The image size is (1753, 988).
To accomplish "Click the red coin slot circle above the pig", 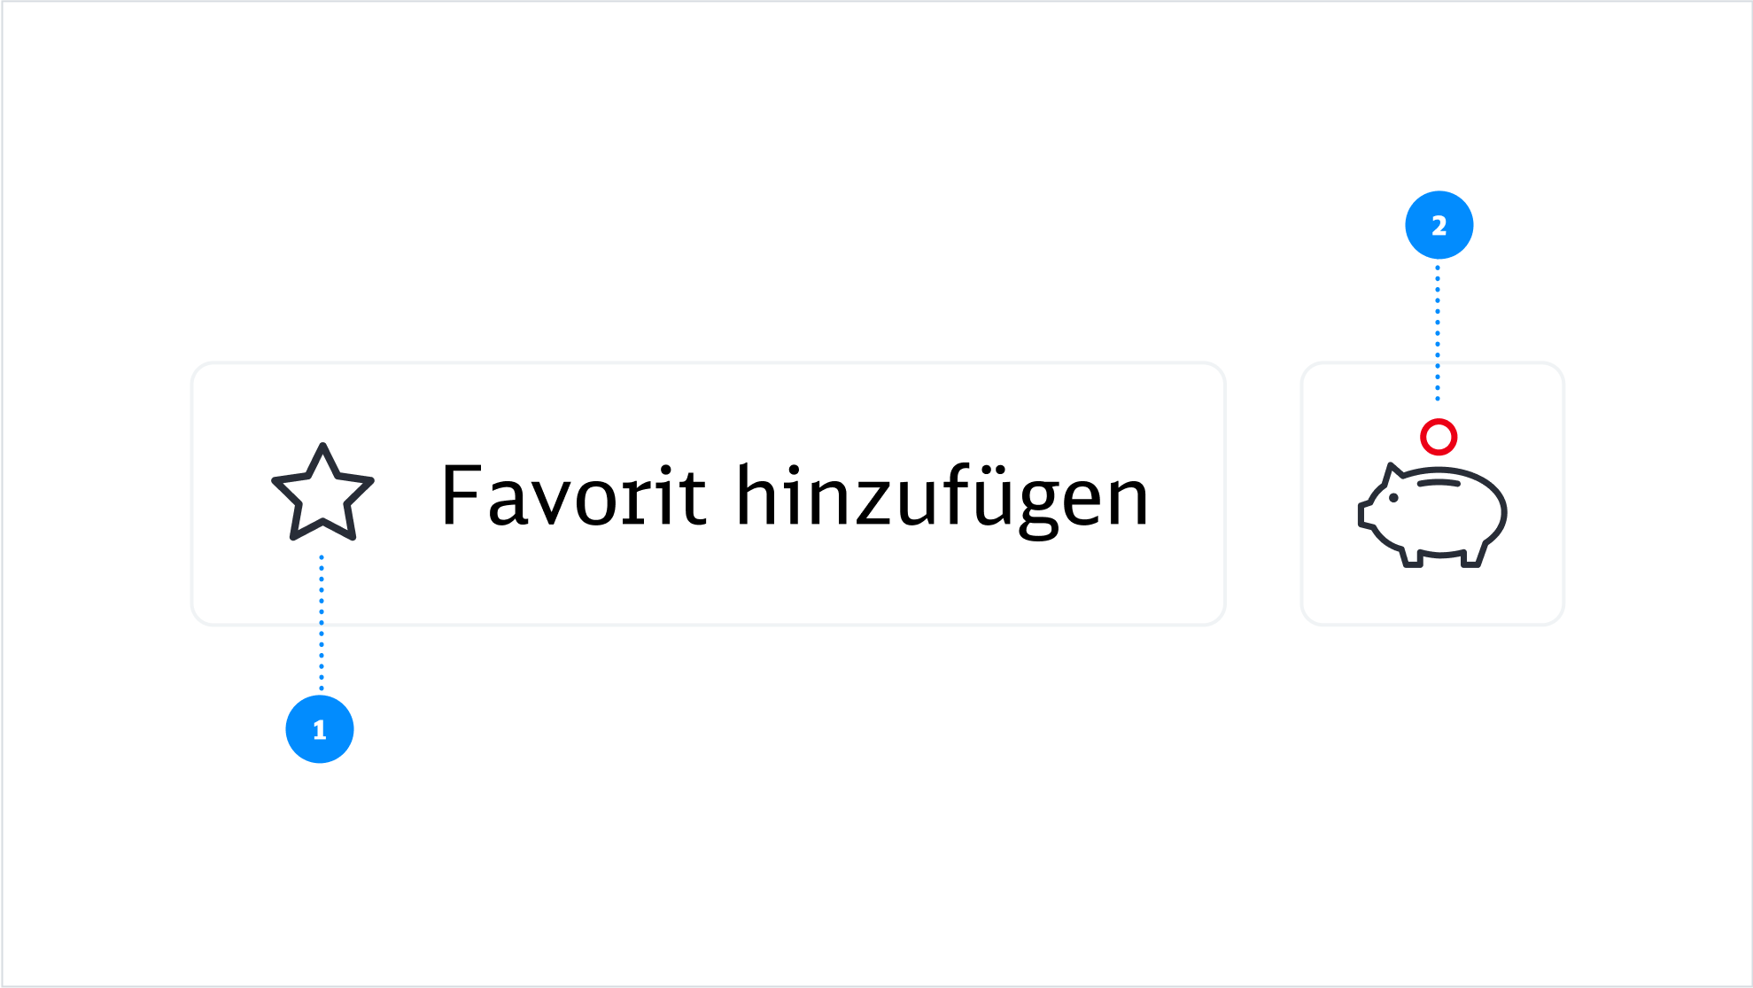I will tap(1439, 436).
